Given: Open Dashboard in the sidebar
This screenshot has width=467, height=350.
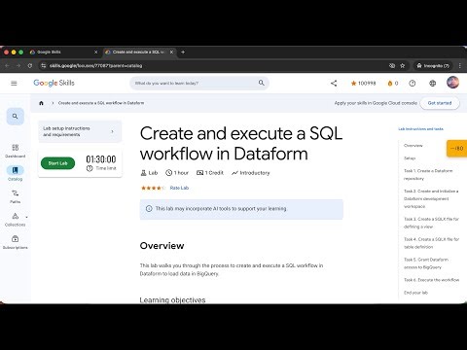Looking at the screenshot, I should (16, 151).
